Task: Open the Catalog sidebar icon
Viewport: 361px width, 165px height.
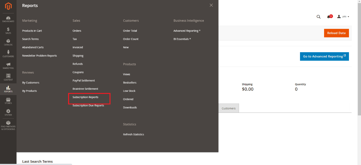Action: click(8, 42)
